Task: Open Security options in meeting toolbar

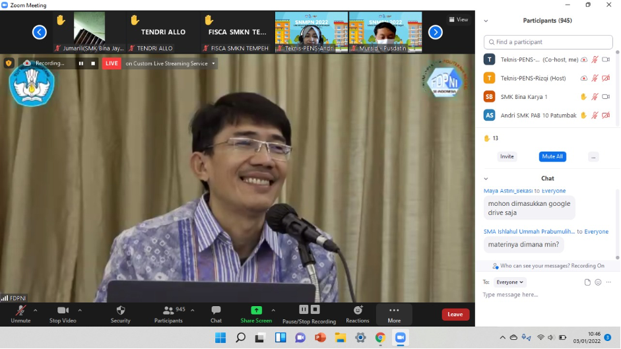Action: click(120, 313)
